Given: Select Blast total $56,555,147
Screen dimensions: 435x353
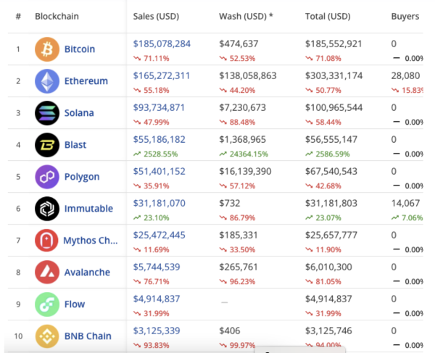Looking at the screenshot, I should pyautogui.click(x=331, y=139).
